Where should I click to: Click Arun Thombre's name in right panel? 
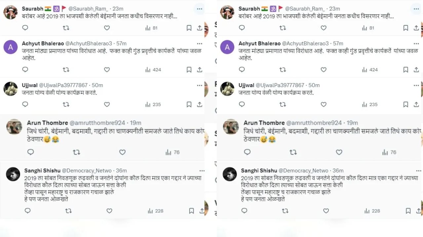pyautogui.click(x=264, y=123)
